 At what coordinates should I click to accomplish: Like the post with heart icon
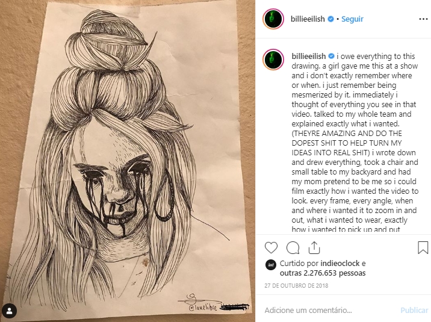coord(271,247)
